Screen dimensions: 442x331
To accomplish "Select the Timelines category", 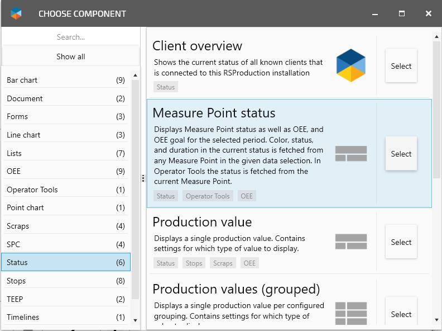I will [66, 317].
